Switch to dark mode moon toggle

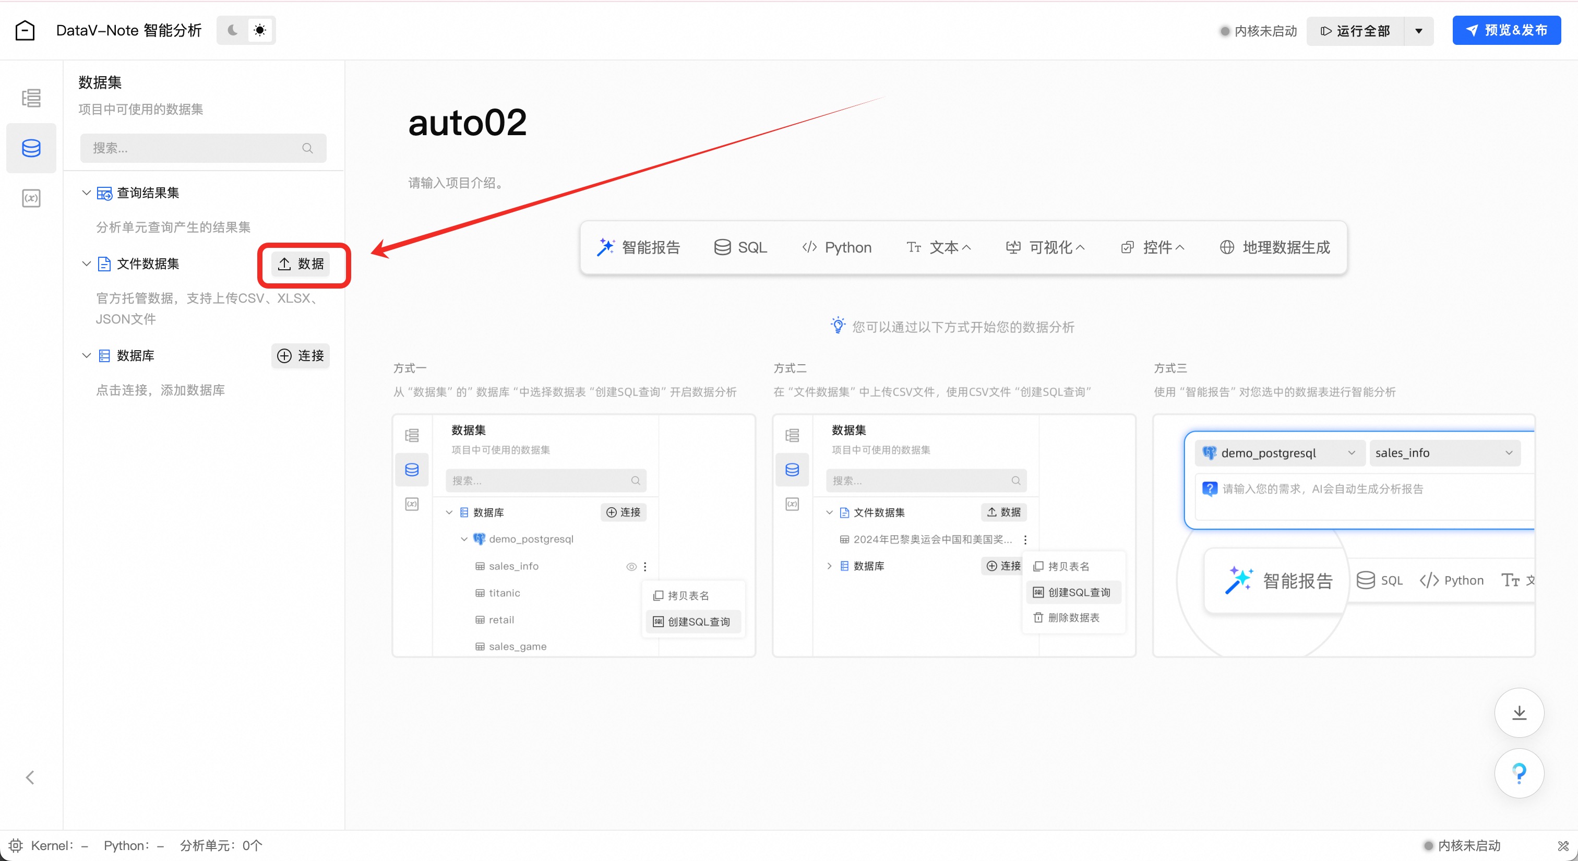click(233, 30)
